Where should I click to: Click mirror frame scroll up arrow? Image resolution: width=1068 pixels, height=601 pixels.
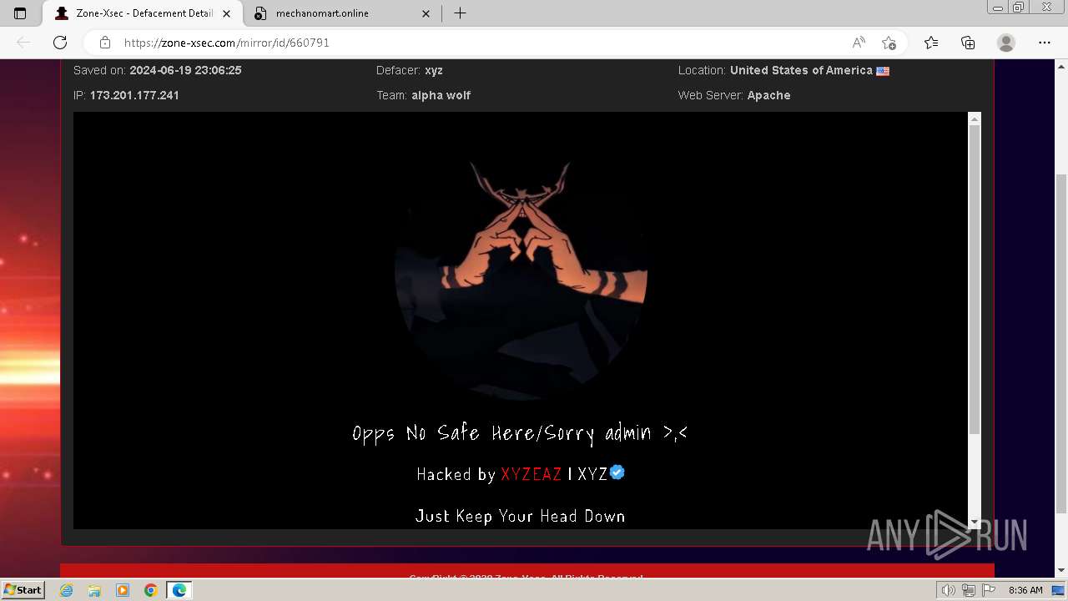coord(974,119)
